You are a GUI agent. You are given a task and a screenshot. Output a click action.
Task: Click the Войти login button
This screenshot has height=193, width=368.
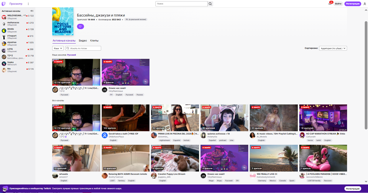pyautogui.click(x=339, y=4)
